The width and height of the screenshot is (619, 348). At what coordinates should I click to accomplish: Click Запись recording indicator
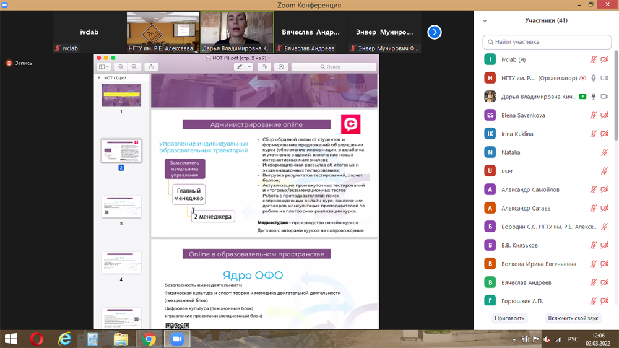[x=19, y=63]
